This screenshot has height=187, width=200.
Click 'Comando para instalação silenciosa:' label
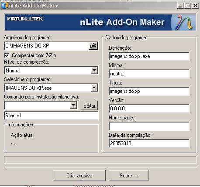(41, 97)
